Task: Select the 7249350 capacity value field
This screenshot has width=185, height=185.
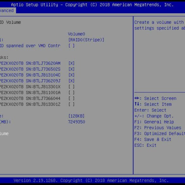Action: [x=77, y=122]
